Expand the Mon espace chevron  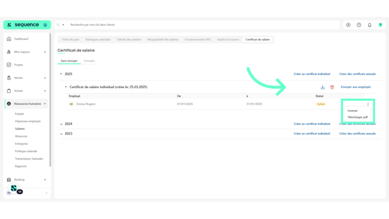45,52
